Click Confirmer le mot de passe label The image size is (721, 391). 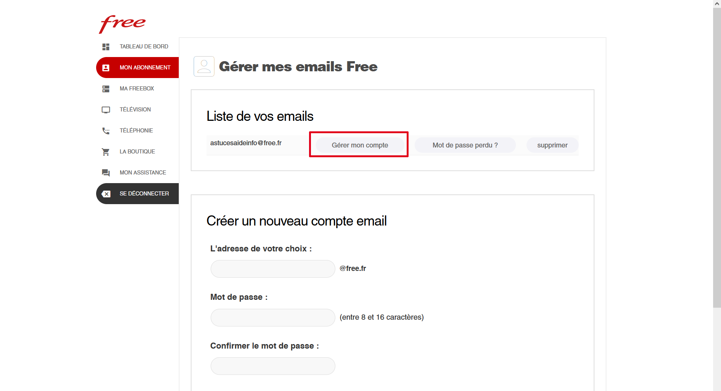coord(264,346)
